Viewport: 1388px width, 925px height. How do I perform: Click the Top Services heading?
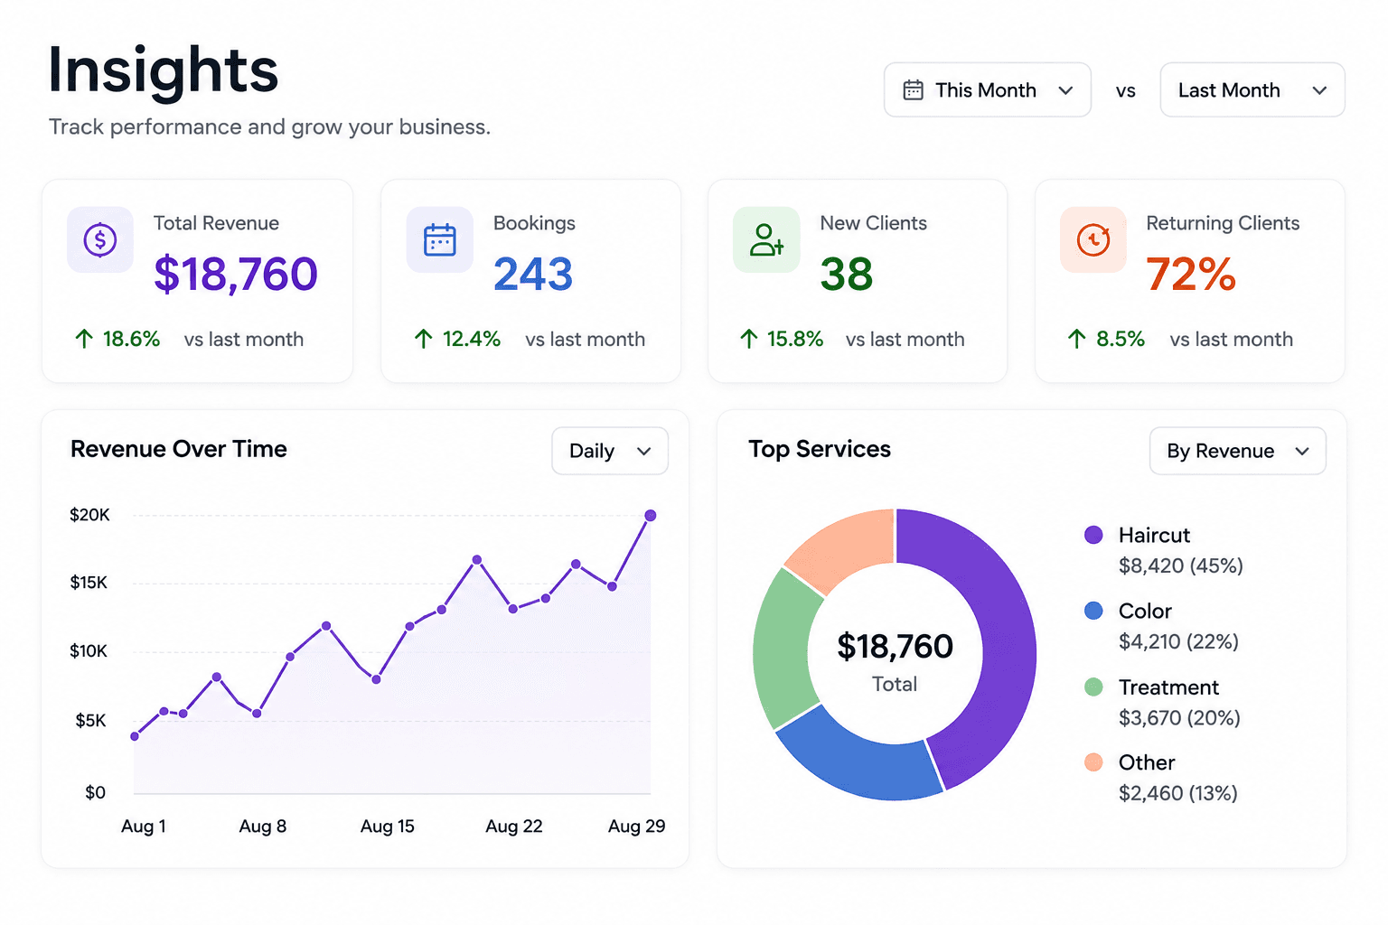point(820,449)
